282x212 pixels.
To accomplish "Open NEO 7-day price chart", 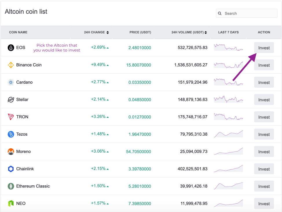I will [228, 203].
